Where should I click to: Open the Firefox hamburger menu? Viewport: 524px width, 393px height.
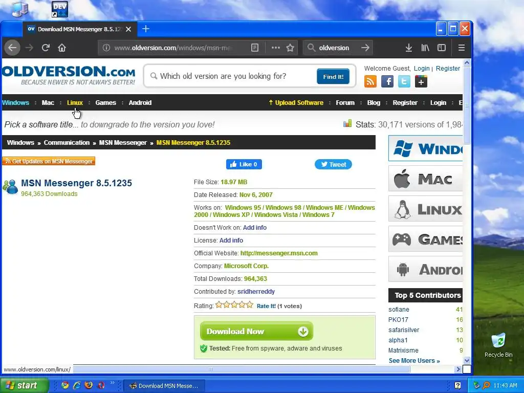[461, 48]
